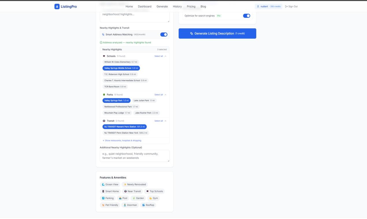The height and width of the screenshot is (219, 367).
Task: Click the Smart Home phone icon
Action: pyautogui.click(x=103, y=191)
